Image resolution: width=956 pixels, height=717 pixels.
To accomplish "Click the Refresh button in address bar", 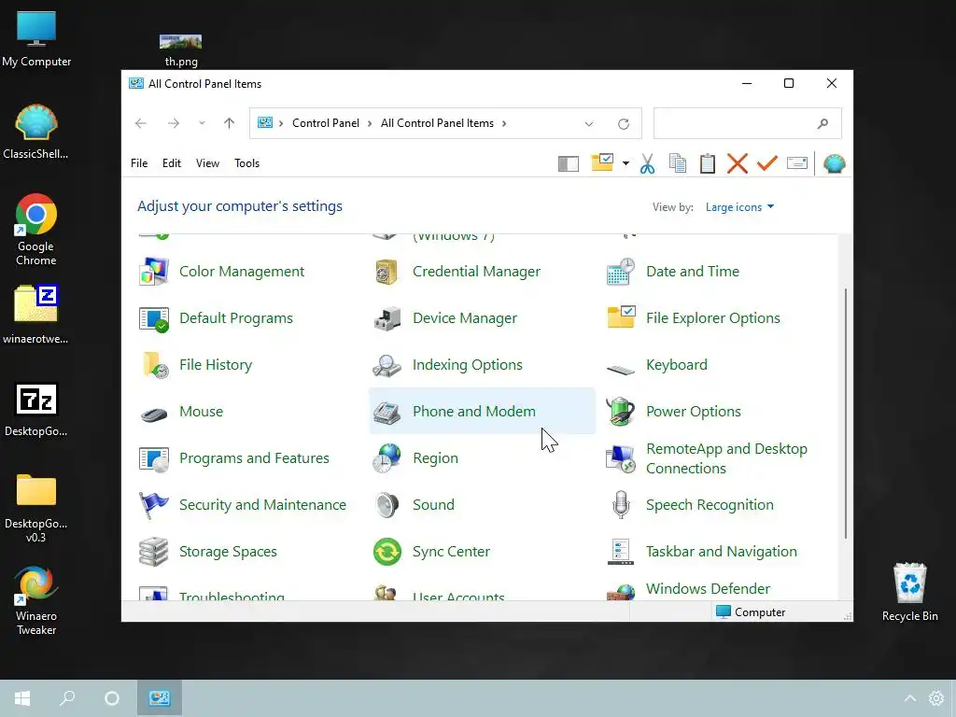I will tap(623, 124).
